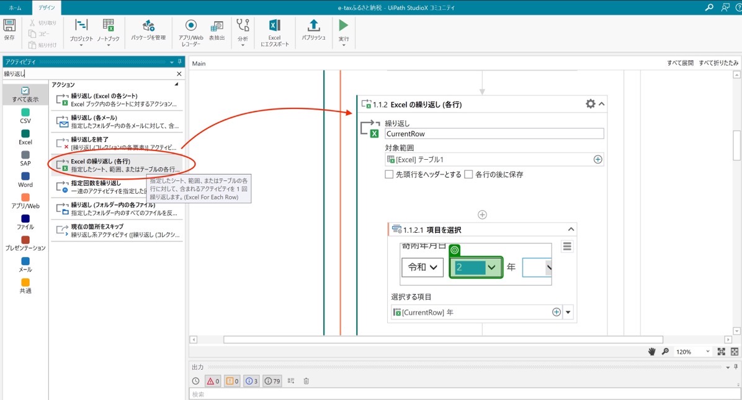The image size is (742, 400).
Task: Open the 120% zoom level dropdown
Action: [x=693, y=352]
